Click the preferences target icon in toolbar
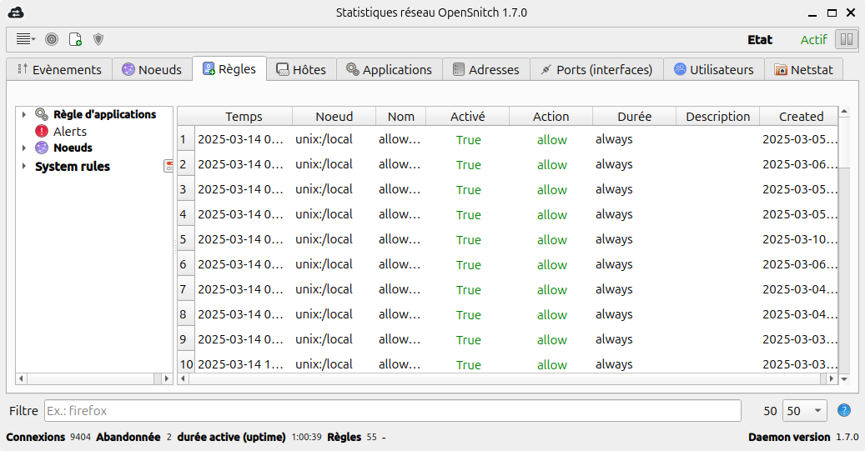The height and width of the screenshot is (451, 865). tap(52, 39)
